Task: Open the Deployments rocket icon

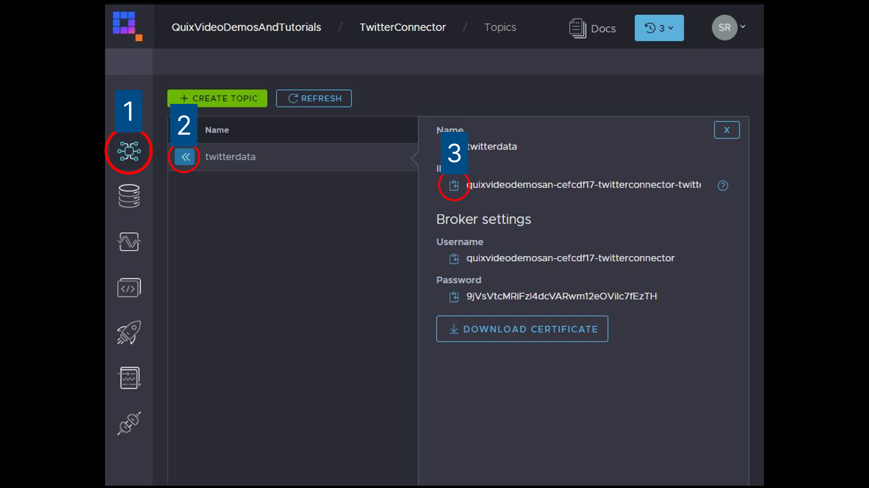Action: click(x=129, y=333)
